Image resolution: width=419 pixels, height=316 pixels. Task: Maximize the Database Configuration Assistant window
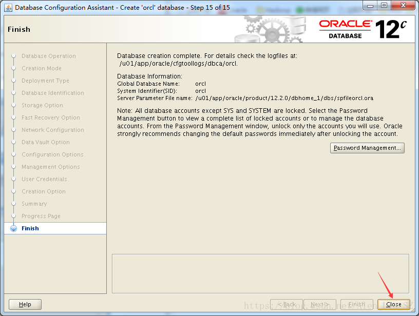tap(384, 6)
